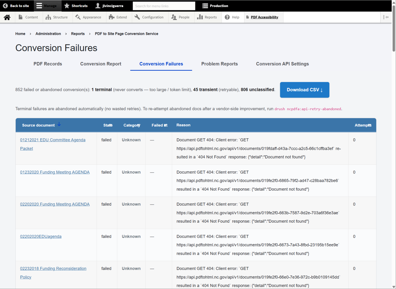Viewport: 396px width, 289px height.
Task: Sort by Source document column header
Action: 39,125
